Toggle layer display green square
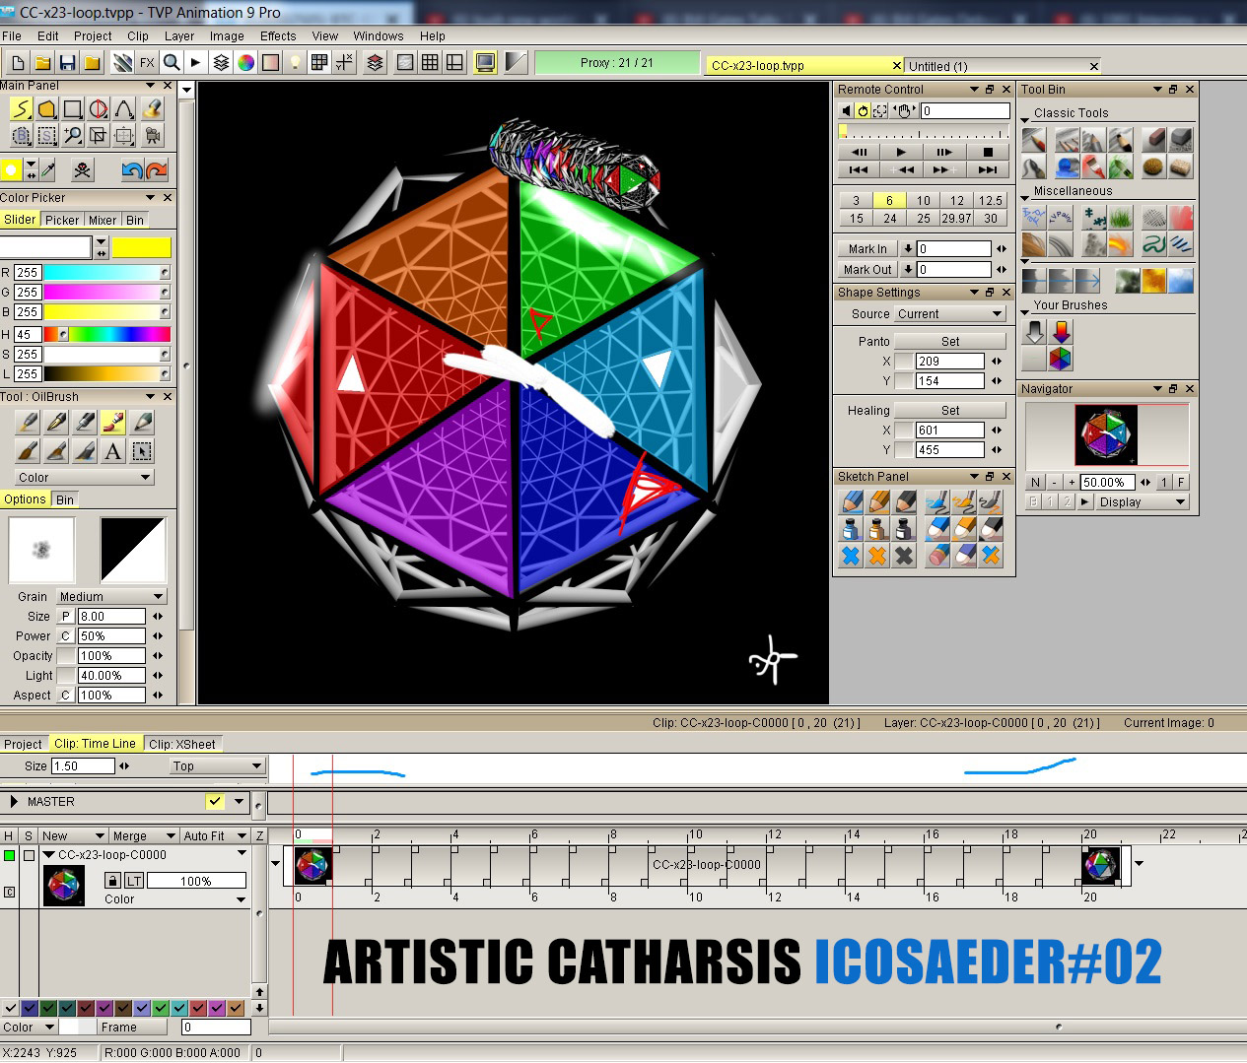Image resolution: width=1247 pixels, height=1063 pixels. pyautogui.click(x=10, y=855)
